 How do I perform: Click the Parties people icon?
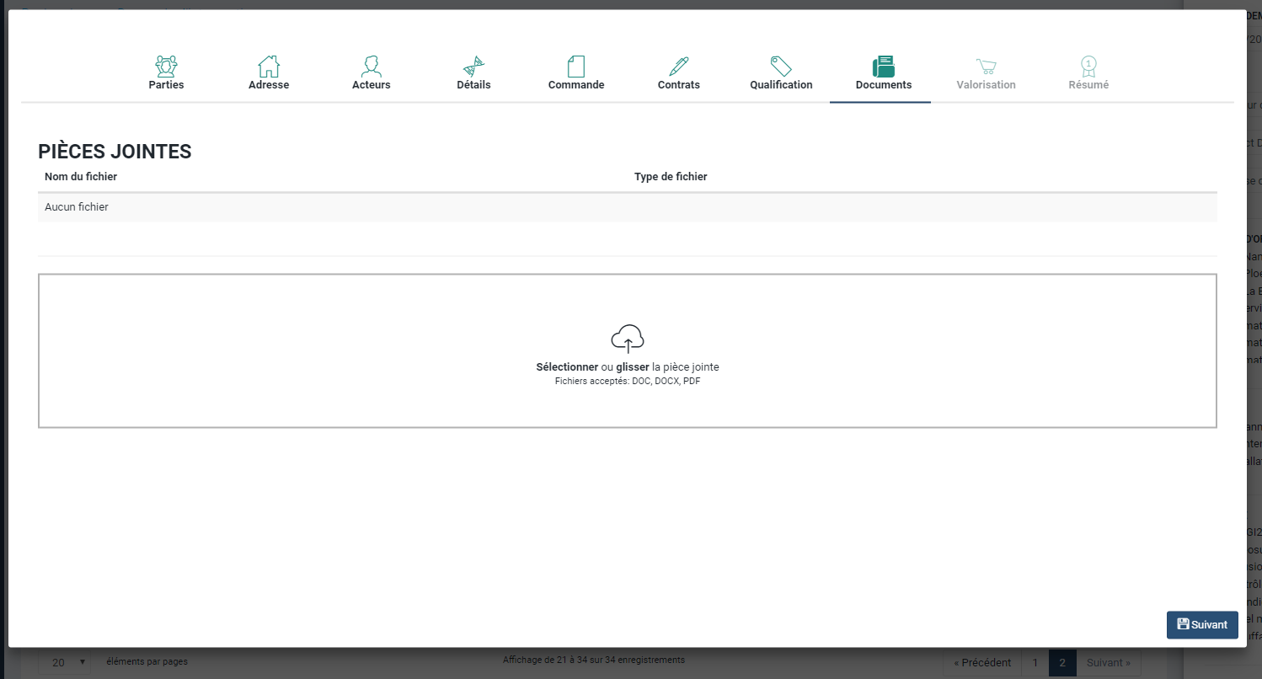pyautogui.click(x=166, y=66)
